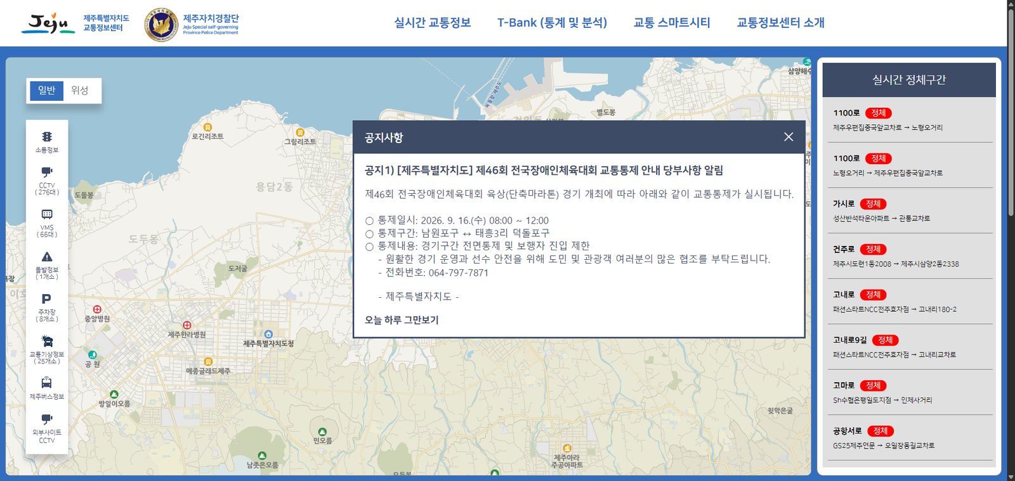Select 고마로 congestion entry
This screenshot has height=481, width=1015.
tap(909, 392)
